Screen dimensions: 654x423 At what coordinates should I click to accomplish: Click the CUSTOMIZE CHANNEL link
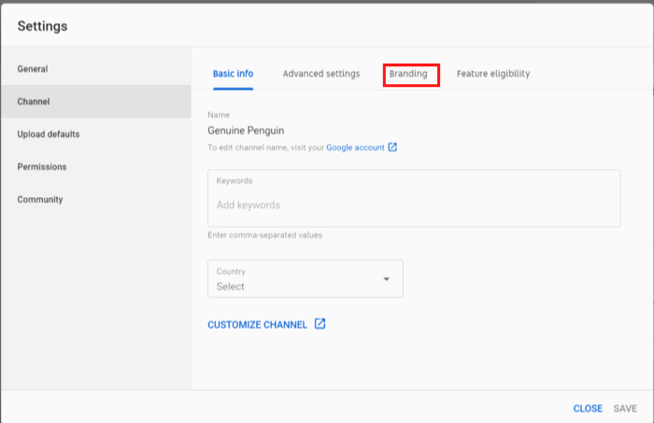[x=257, y=325]
